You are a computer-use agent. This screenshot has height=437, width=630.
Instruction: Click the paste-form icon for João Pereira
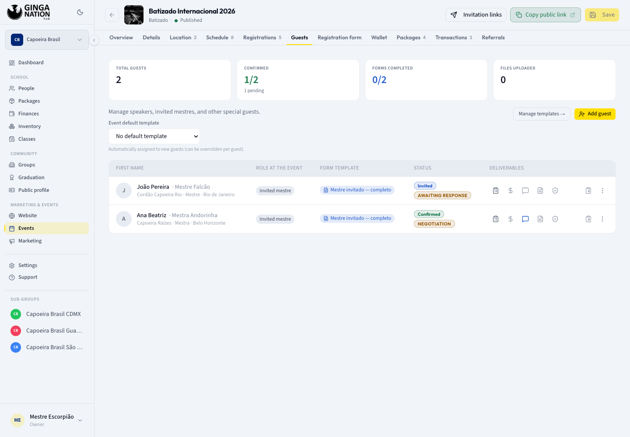click(588, 191)
